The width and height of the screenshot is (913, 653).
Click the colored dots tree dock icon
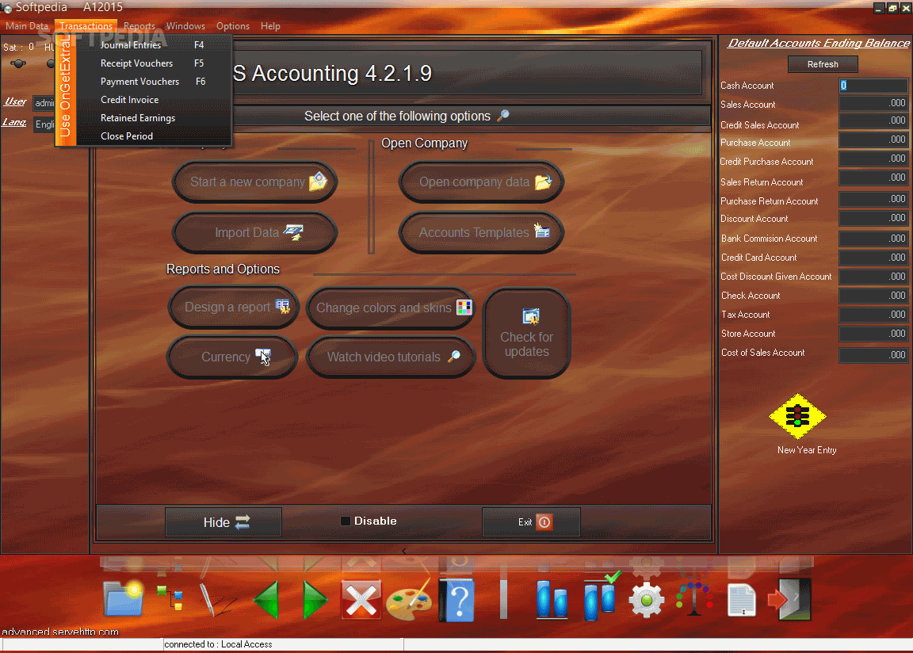(694, 598)
